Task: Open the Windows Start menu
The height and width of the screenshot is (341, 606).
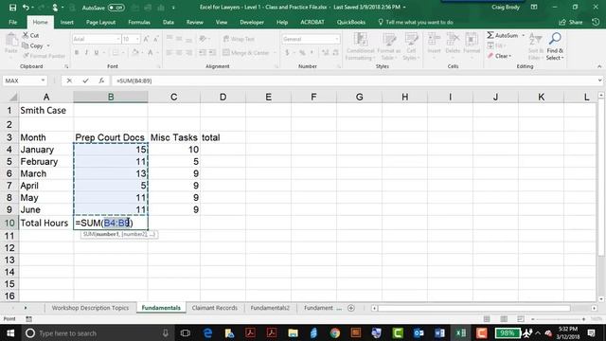Action: tap(10, 332)
